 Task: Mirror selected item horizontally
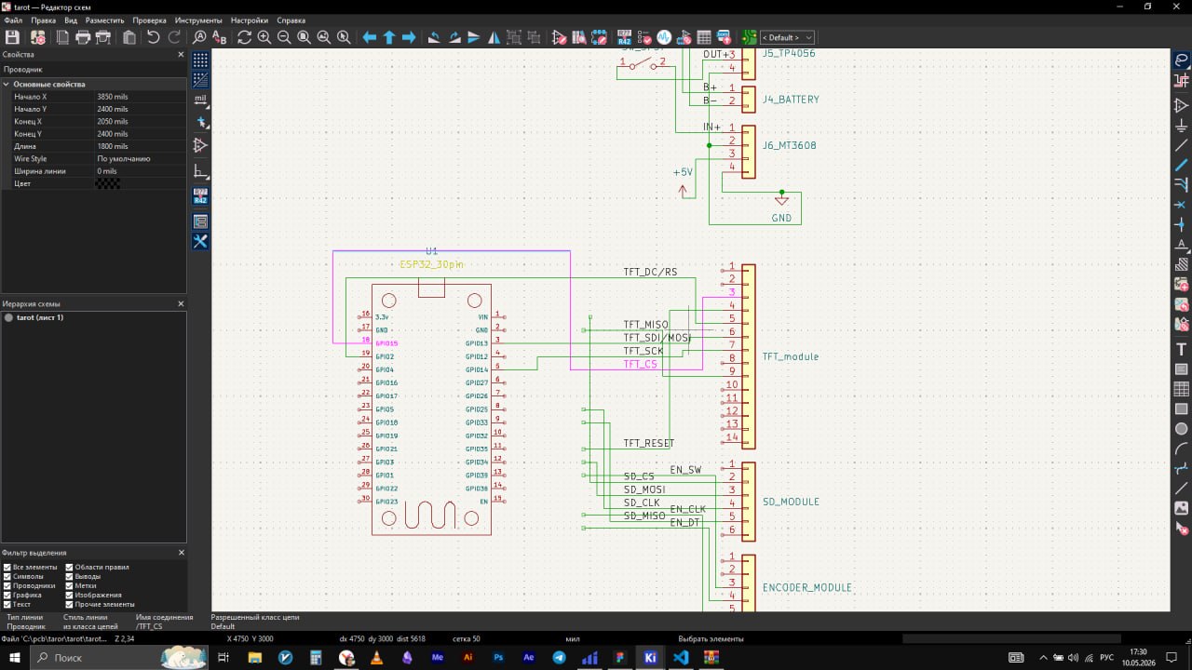point(494,37)
